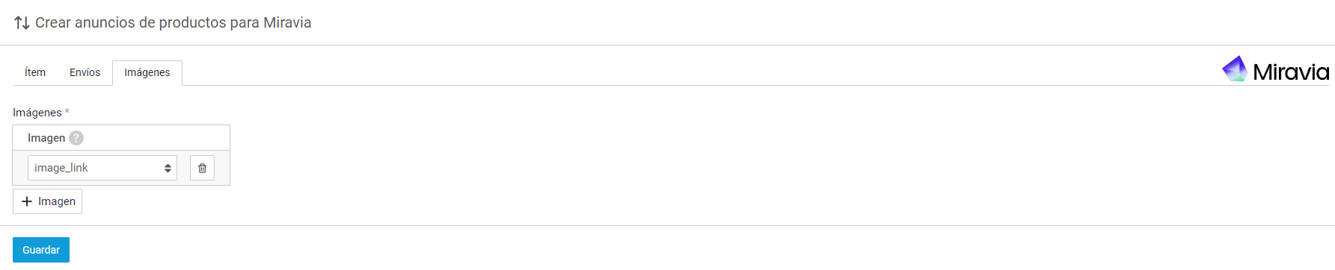
Task: Click the plus icon in the Imagen button
Action: coord(27,201)
